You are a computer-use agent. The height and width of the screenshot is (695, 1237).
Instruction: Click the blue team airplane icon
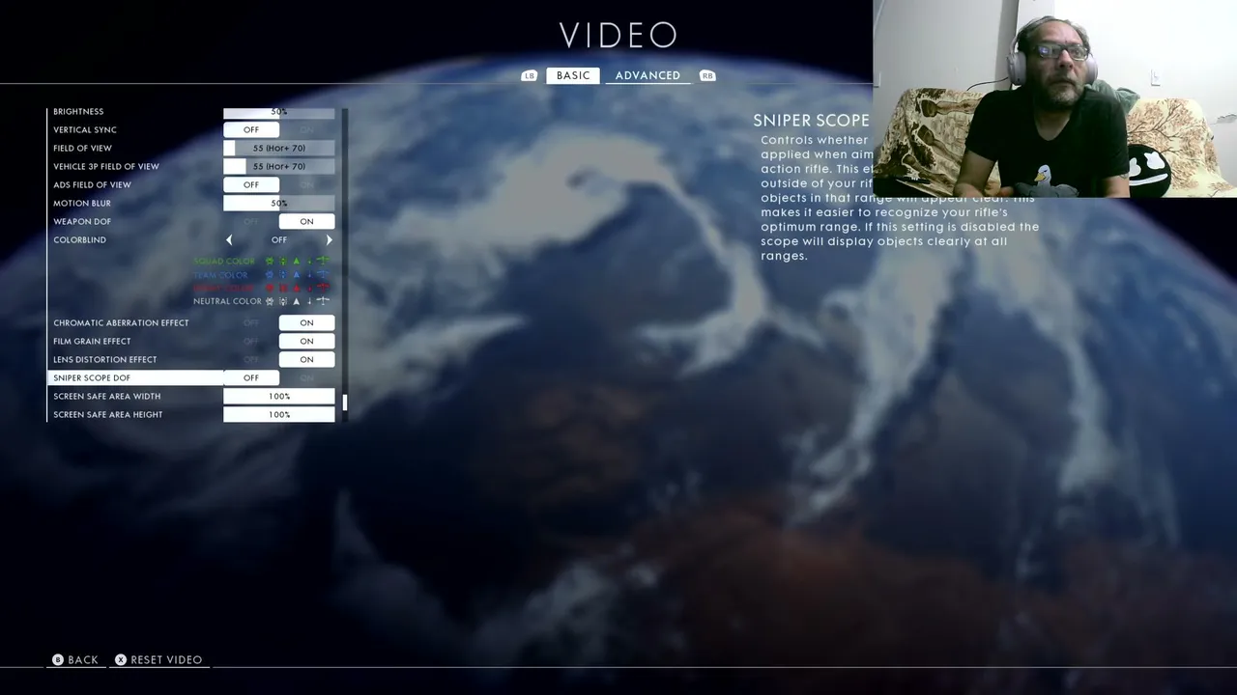pyautogui.click(x=323, y=274)
